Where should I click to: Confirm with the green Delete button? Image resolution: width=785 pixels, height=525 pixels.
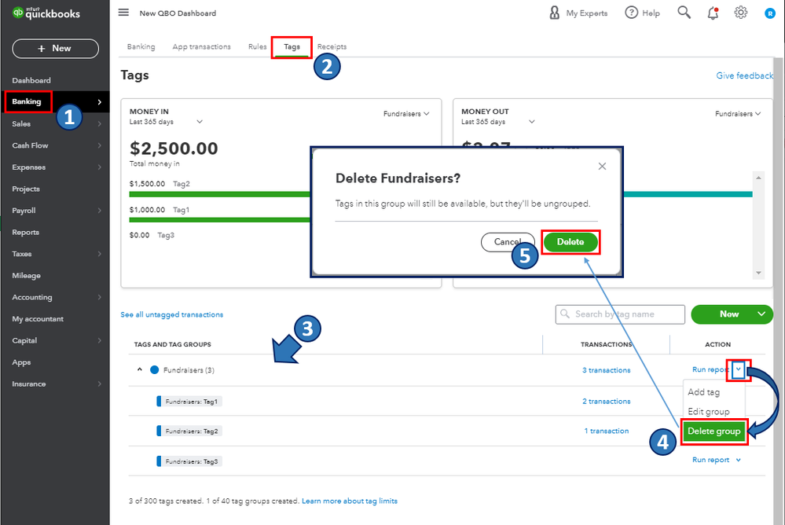pyautogui.click(x=570, y=242)
